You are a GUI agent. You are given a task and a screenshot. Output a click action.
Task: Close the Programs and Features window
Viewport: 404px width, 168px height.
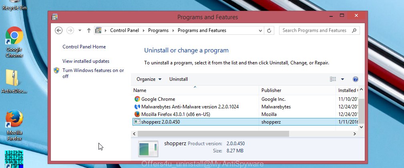tap(356, 16)
